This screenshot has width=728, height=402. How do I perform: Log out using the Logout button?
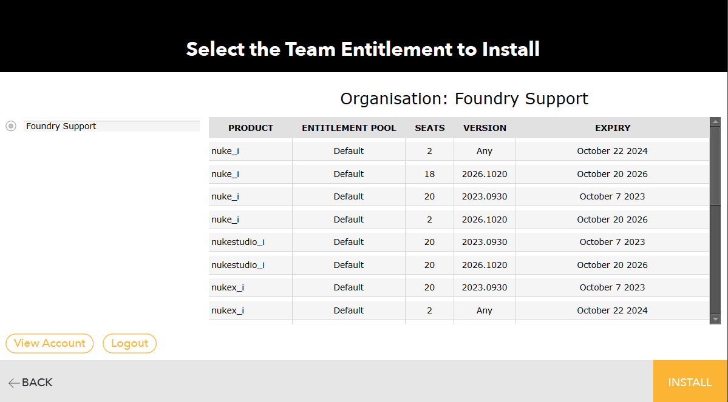[129, 344]
